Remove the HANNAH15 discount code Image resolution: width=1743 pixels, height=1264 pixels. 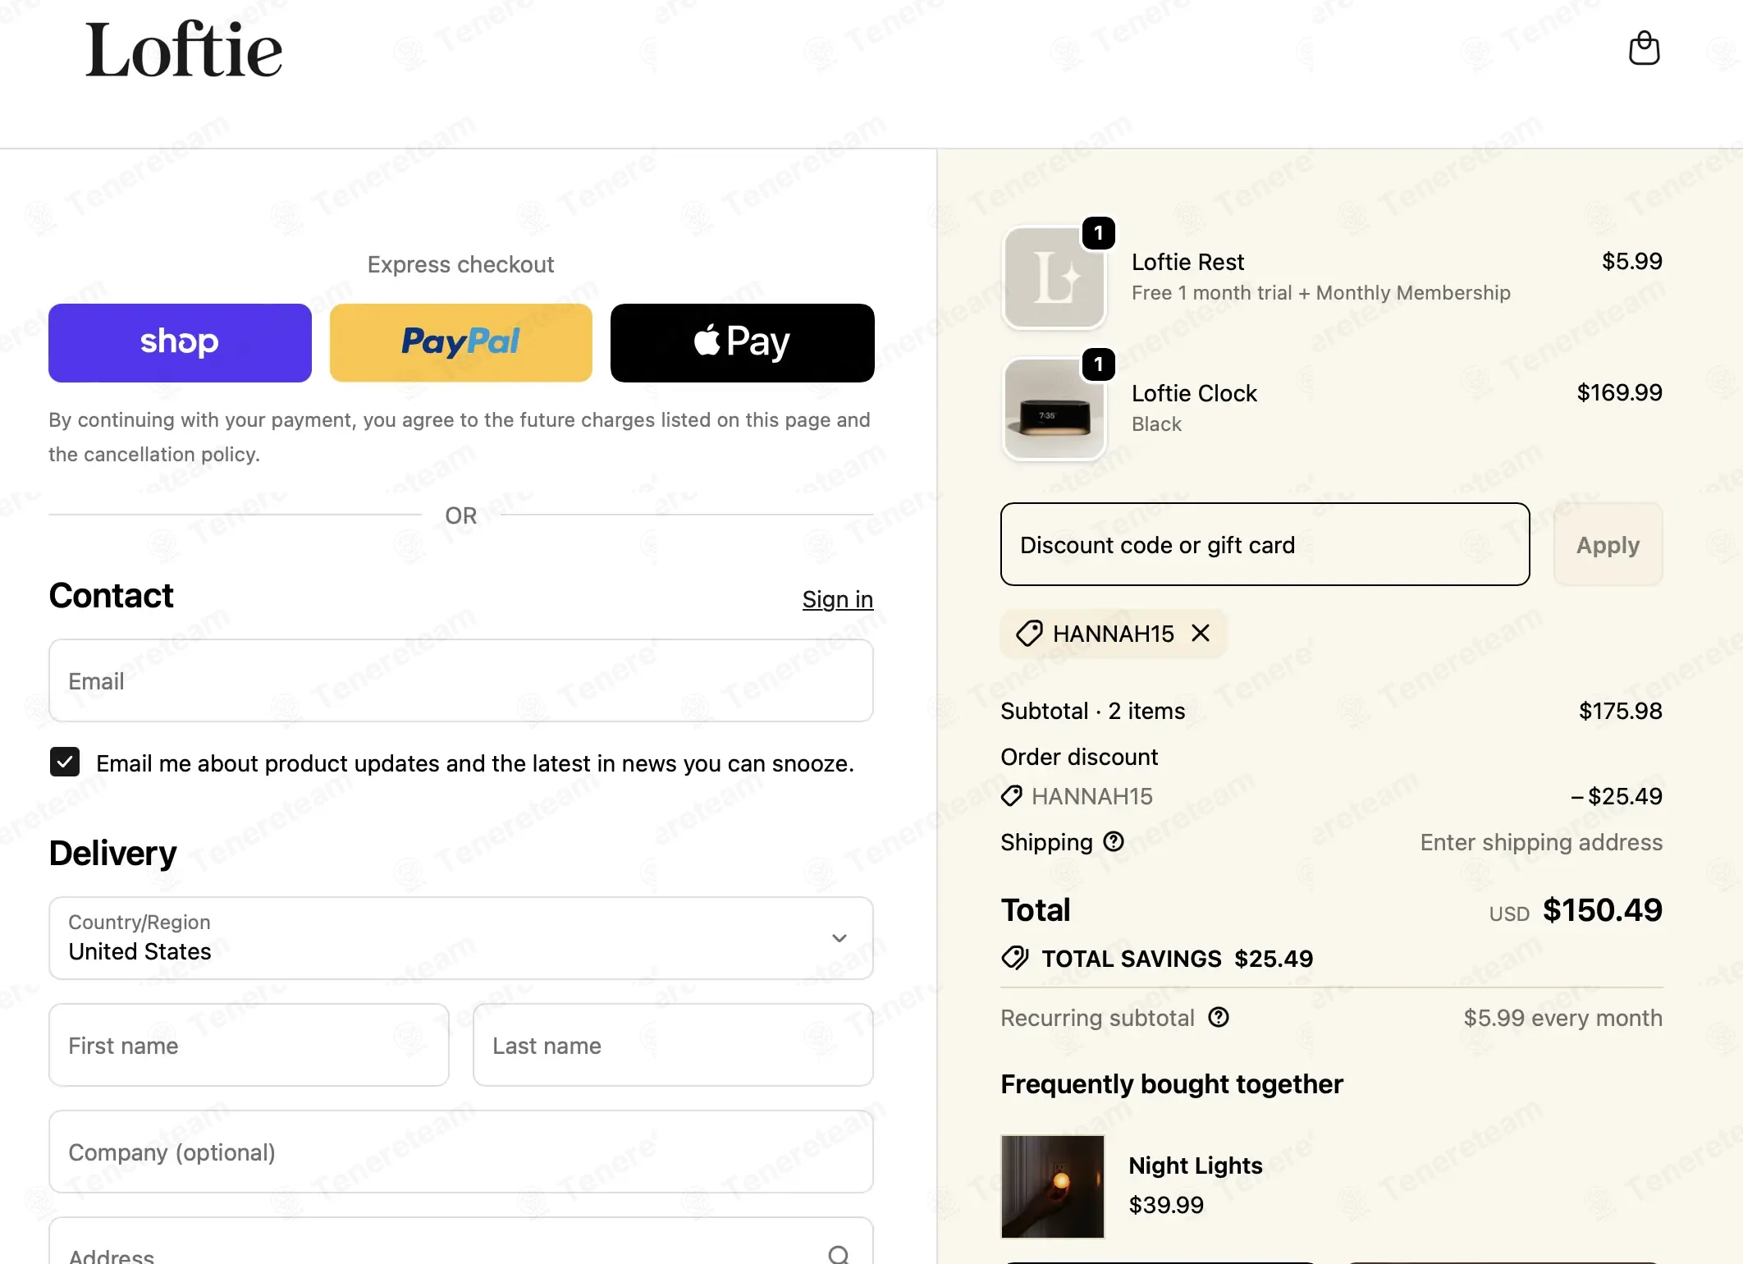coord(1201,633)
